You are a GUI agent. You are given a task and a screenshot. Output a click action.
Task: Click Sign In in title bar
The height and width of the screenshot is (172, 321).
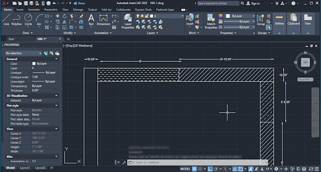253,3
